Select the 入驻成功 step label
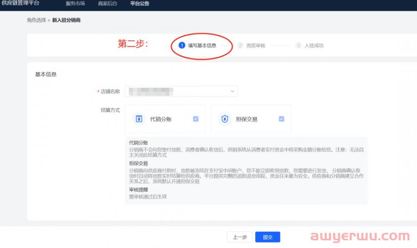417x248 pixels. (314, 46)
